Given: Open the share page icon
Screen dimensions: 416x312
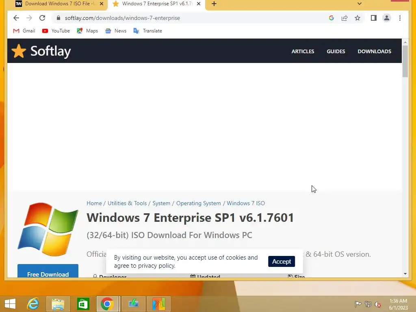Looking at the screenshot, I should (344, 18).
